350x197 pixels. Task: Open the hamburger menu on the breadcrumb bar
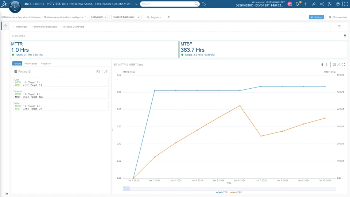pyautogui.click(x=339, y=27)
